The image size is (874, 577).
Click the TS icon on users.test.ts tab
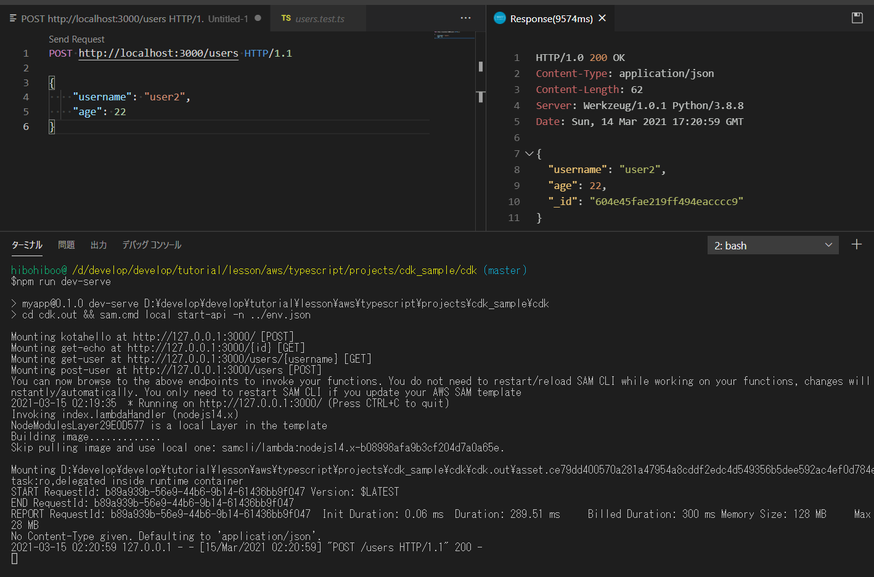[x=286, y=18]
